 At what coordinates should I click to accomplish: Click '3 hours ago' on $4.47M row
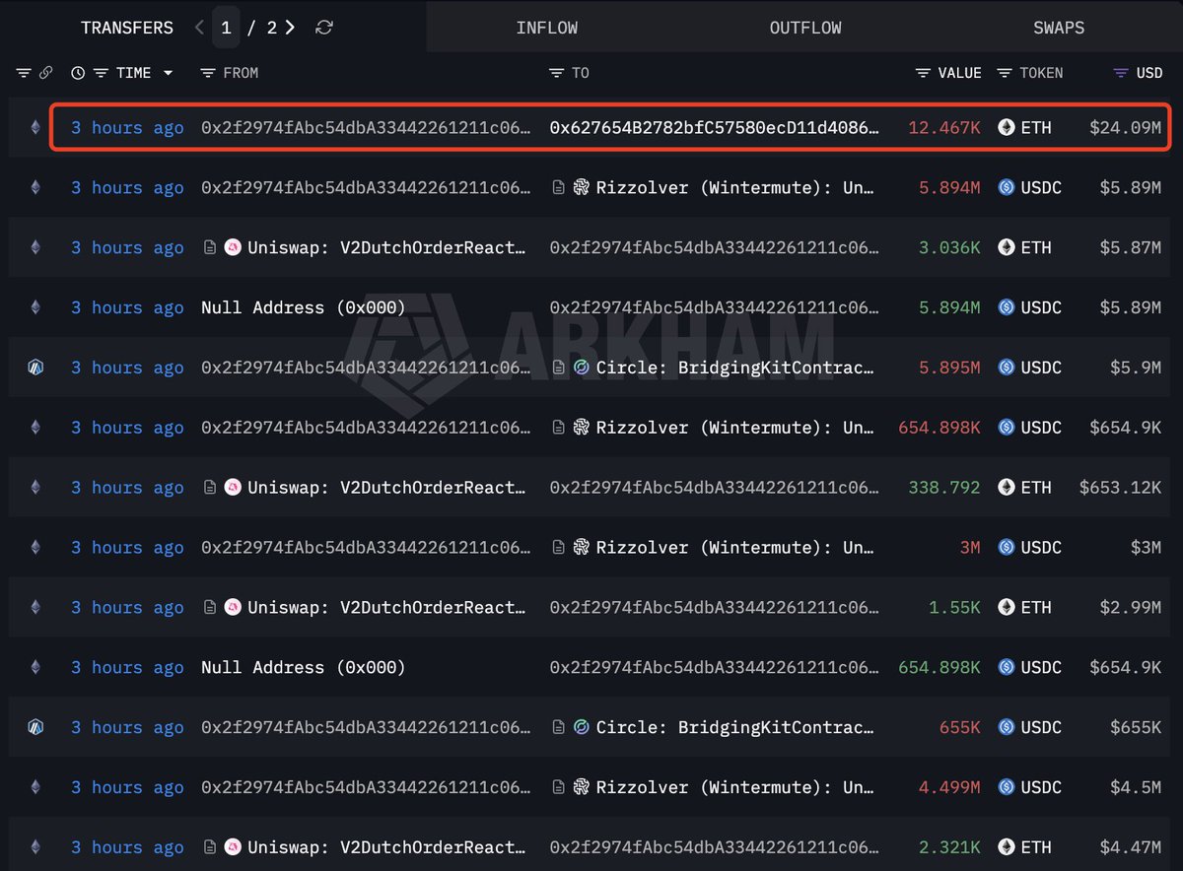[x=127, y=847]
